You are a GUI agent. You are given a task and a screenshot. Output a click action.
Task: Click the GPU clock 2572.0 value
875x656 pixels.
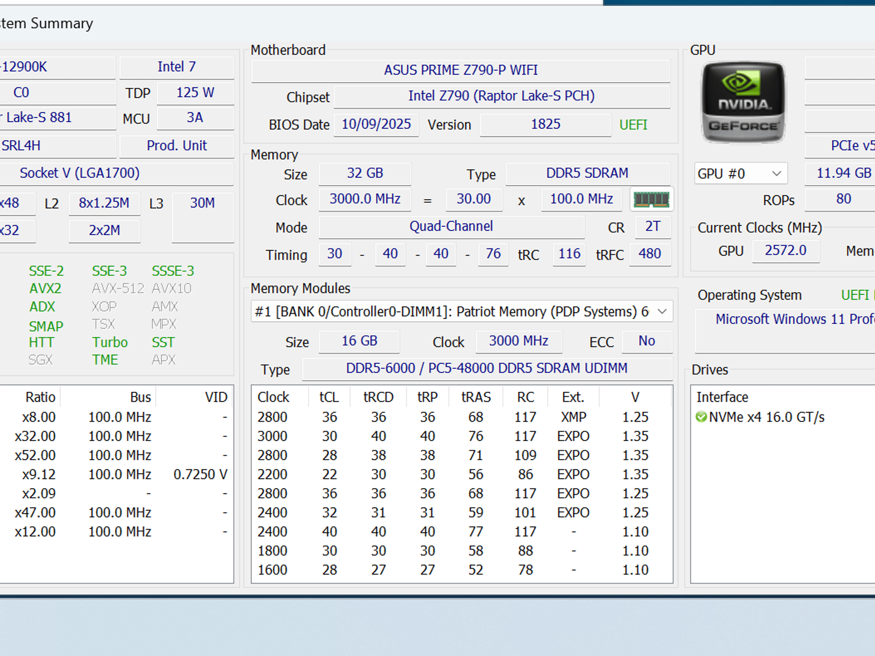point(786,251)
